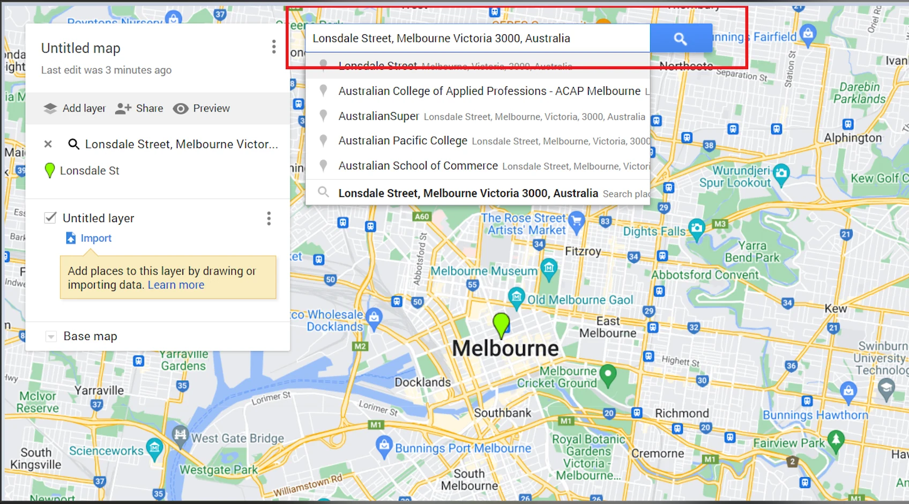Screen dimensions: 909x504
Task: Click the Wurundjeri Spur Lookout camera icon
Action: (x=781, y=174)
